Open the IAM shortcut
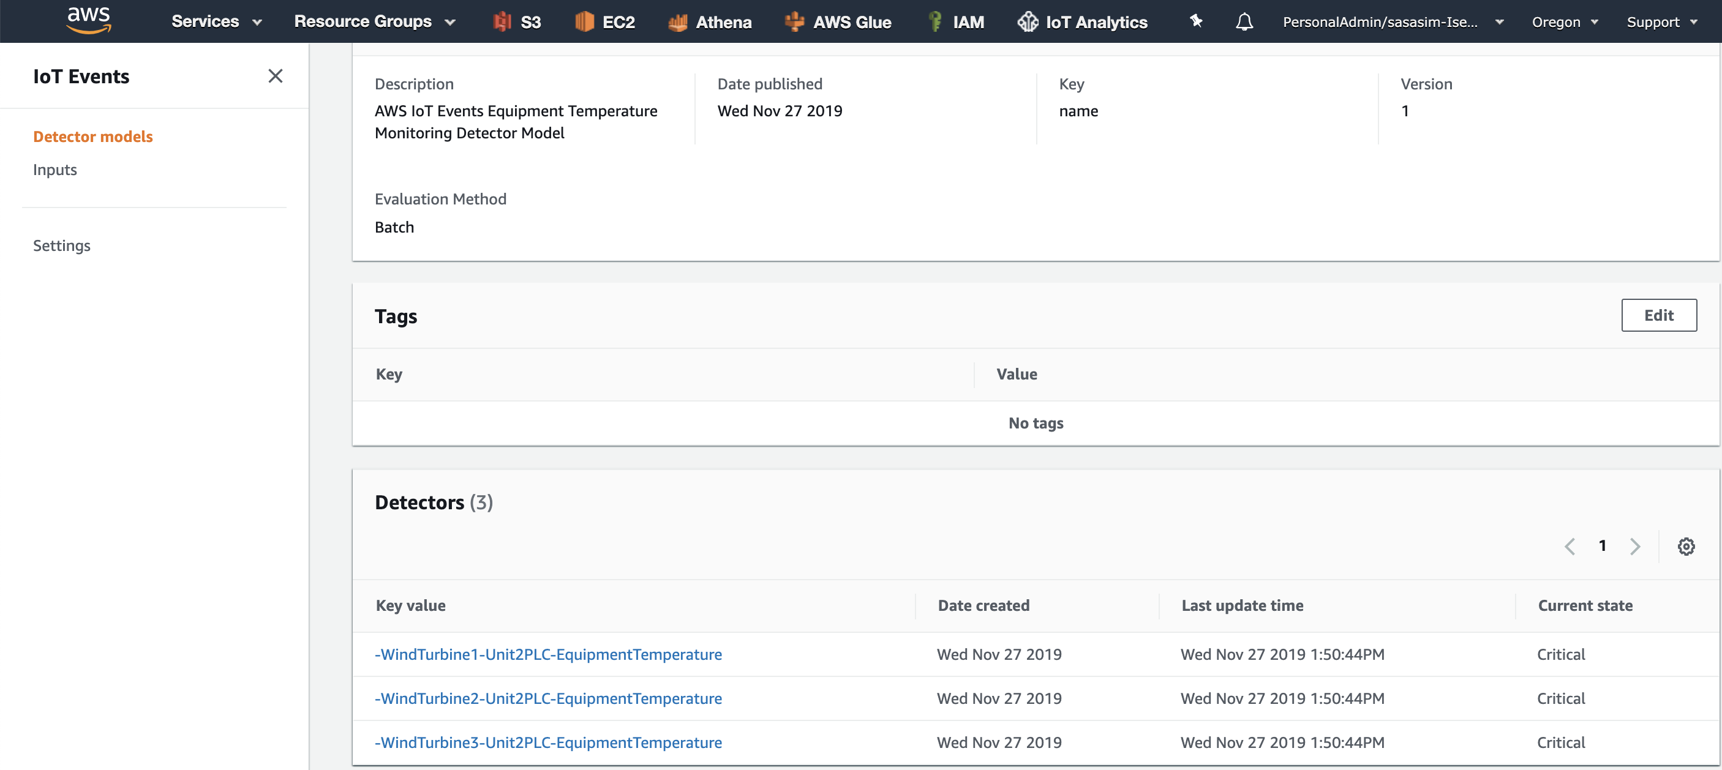Viewport: 1722px width, 770px height. (x=957, y=21)
